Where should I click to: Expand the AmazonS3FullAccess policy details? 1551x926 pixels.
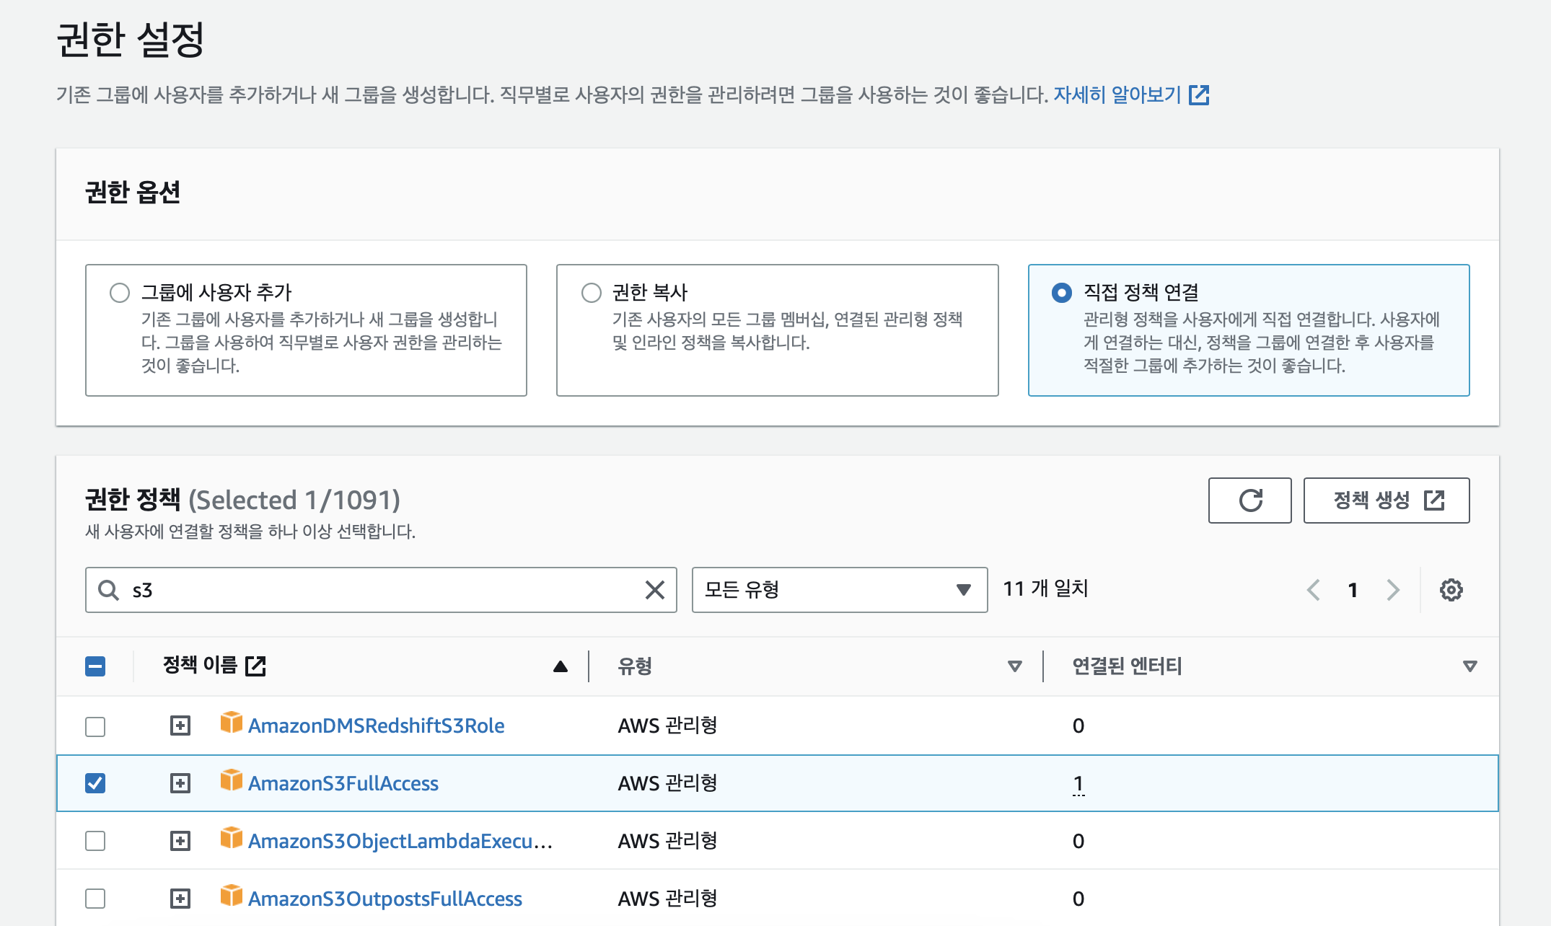pyautogui.click(x=180, y=783)
